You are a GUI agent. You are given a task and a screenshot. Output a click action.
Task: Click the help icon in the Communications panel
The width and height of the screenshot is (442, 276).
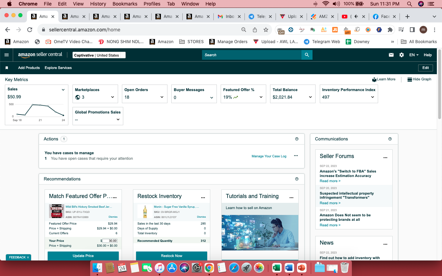[390, 139]
